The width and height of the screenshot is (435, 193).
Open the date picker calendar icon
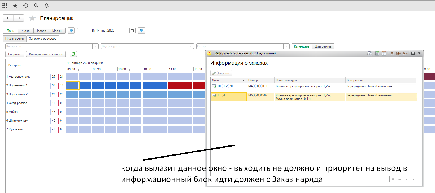coord(132,31)
